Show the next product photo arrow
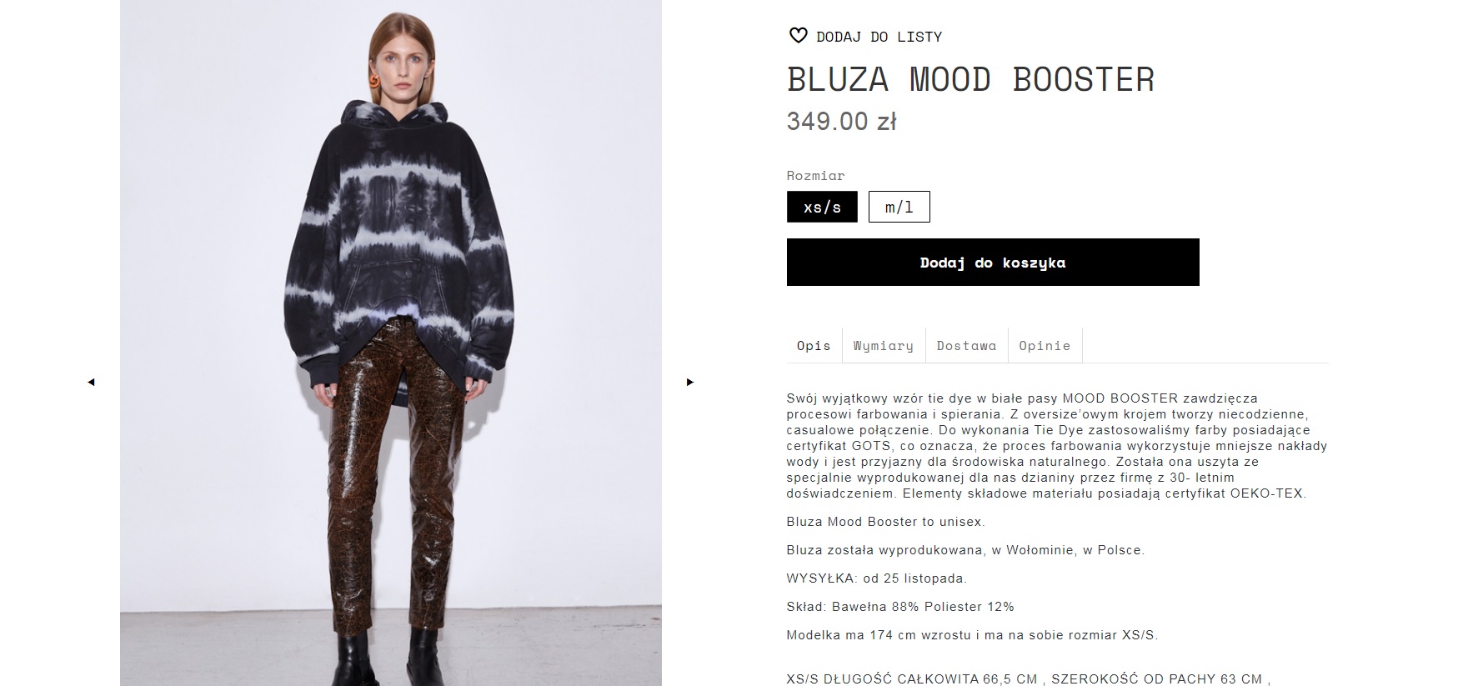The height and width of the screenshot is (686, 1473). tap(689, 382)
